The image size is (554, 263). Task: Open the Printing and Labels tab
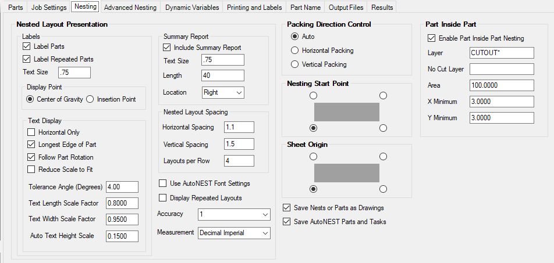click(x=255, y=8)
